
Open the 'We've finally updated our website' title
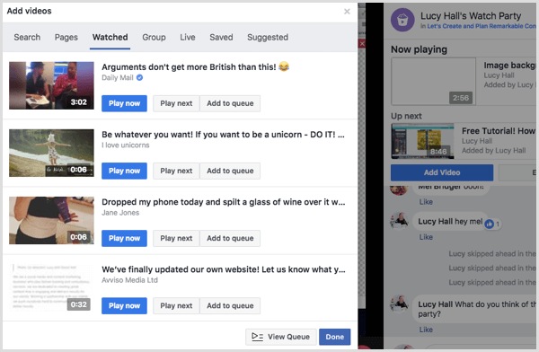(x=224, y=269)
